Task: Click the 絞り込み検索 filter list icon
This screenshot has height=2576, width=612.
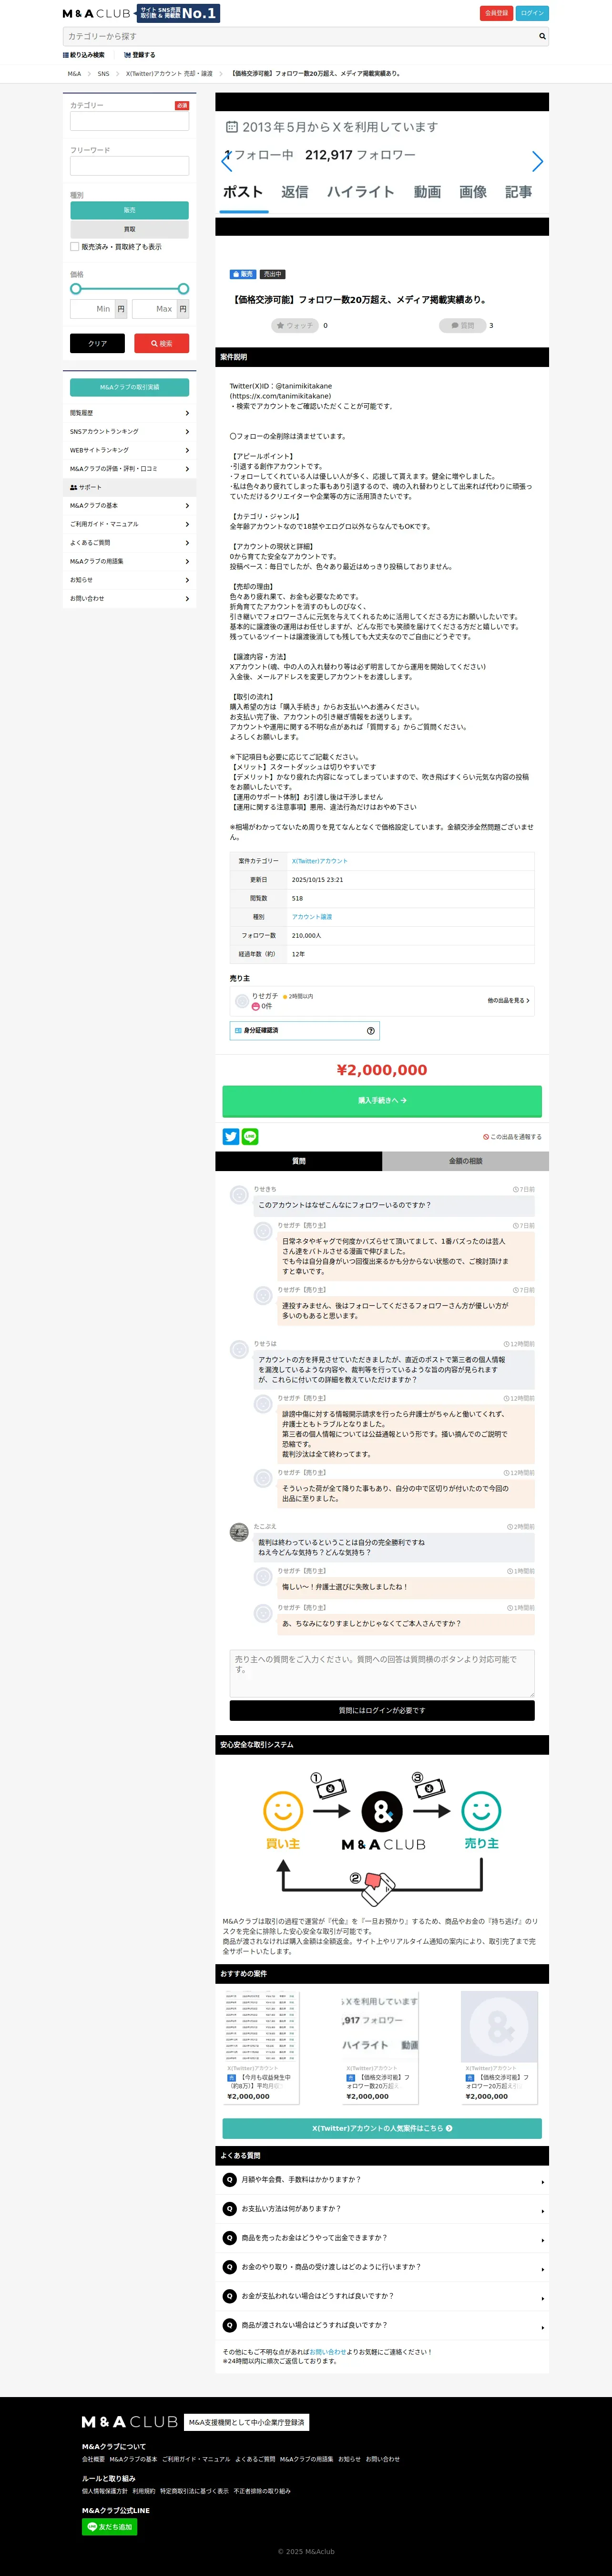Action: 66,55
